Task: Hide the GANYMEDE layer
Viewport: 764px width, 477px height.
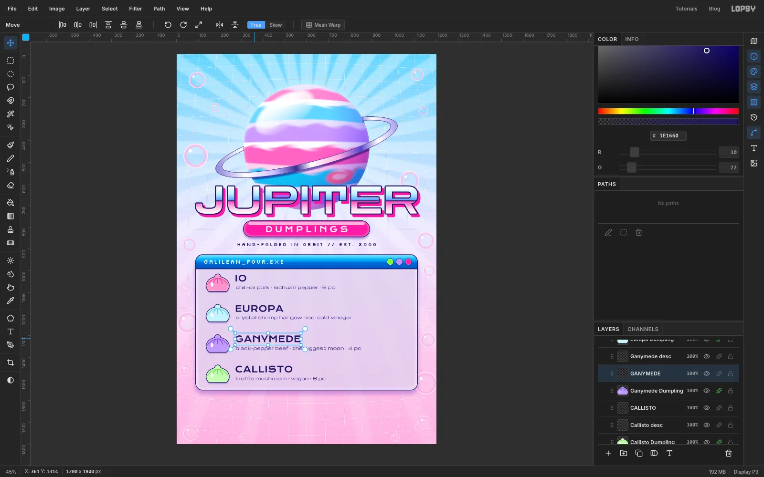Action: point(707,373)
